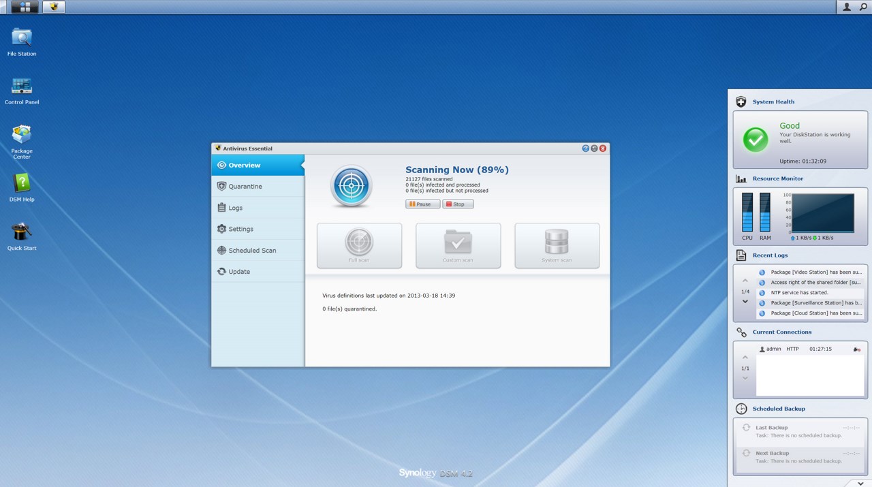The width and height of the screenshot is (872, 487).
Task: Open Control Panel desktop icon
Action: tap(22, 91)
